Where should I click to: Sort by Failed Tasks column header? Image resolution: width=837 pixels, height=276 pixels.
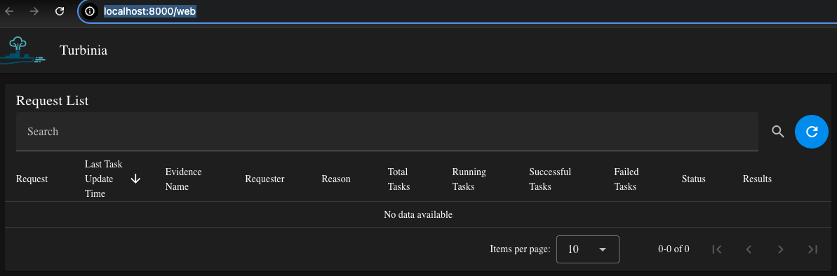click(x=626, y=179)
